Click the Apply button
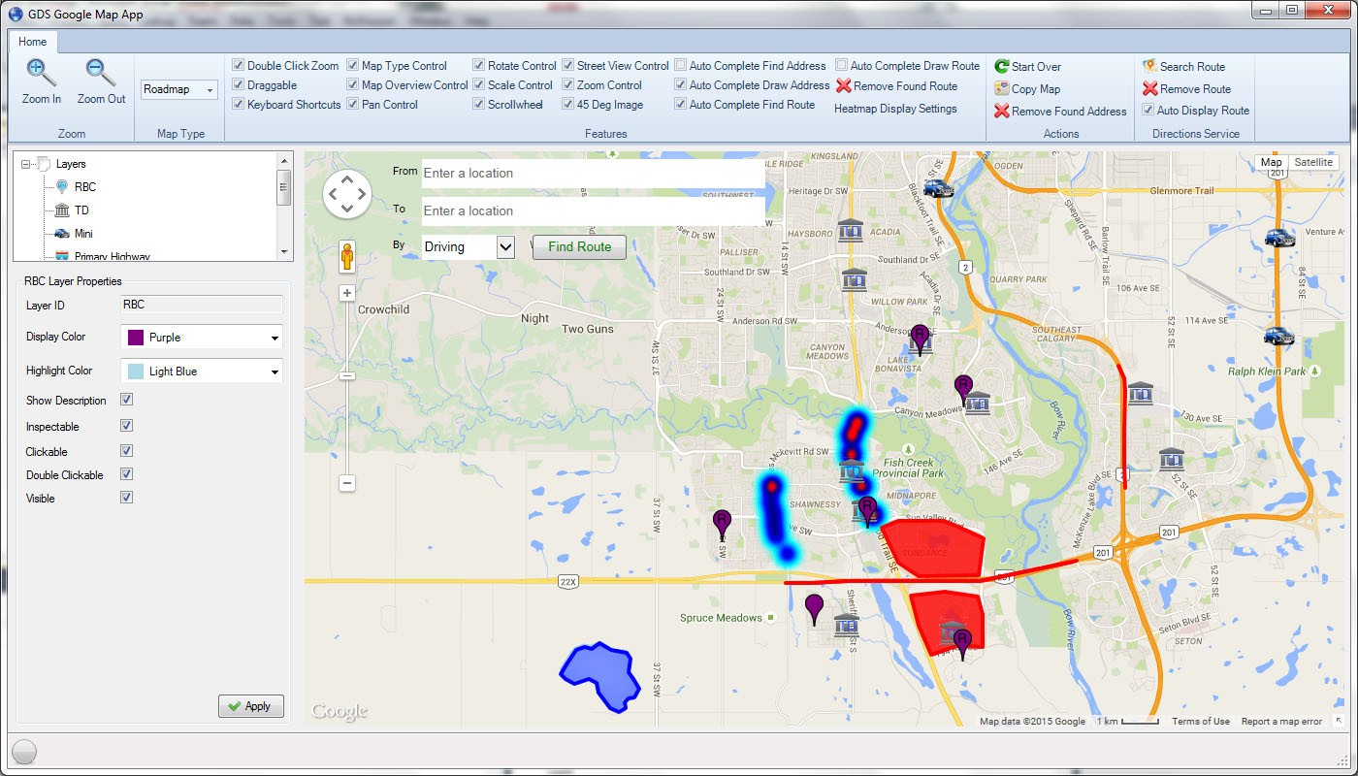Screen dimensions: 1358x776 point(251,706)
